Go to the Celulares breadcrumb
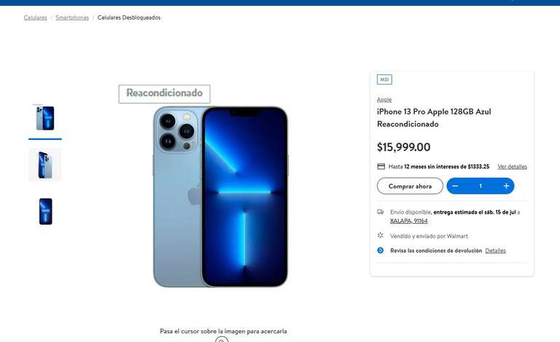560x342 pixels. 35,18
